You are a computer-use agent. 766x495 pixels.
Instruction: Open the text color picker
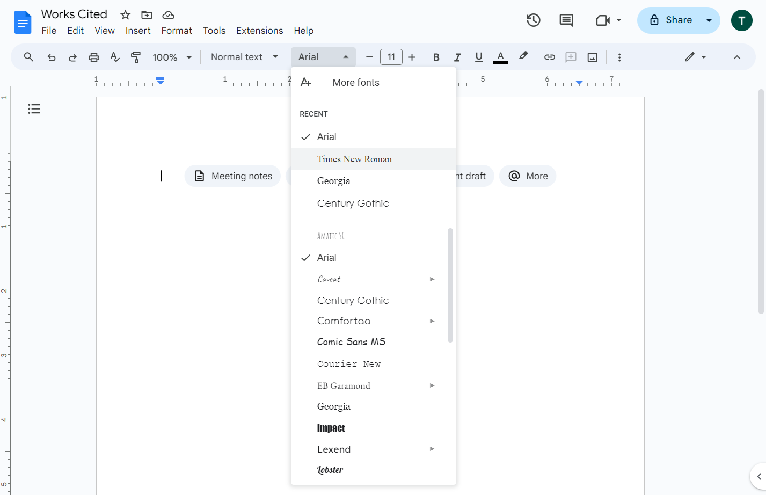point(501,57)
